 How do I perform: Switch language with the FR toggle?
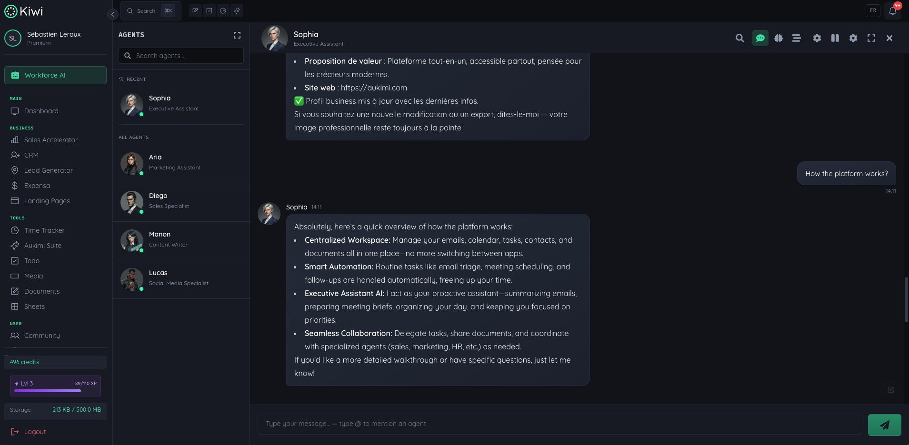[873, 10]
